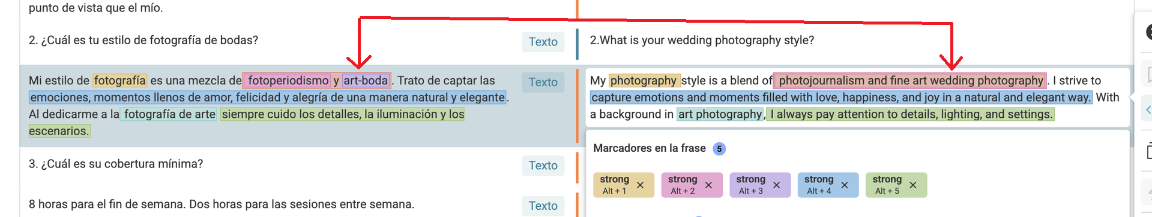Viewport: 1152px width, 217px height.
Task: Click the Texto label for 8 horas row
Action: click(543, 206)
